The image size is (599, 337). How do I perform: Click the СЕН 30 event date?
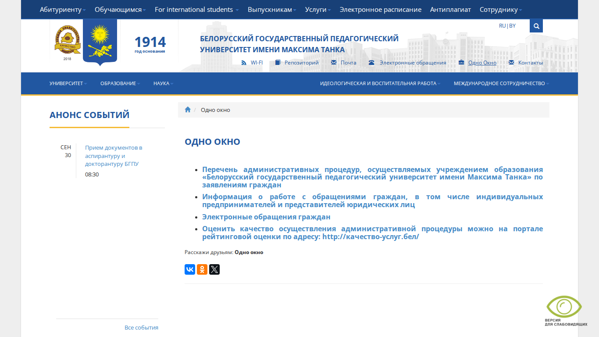point(66,151)
